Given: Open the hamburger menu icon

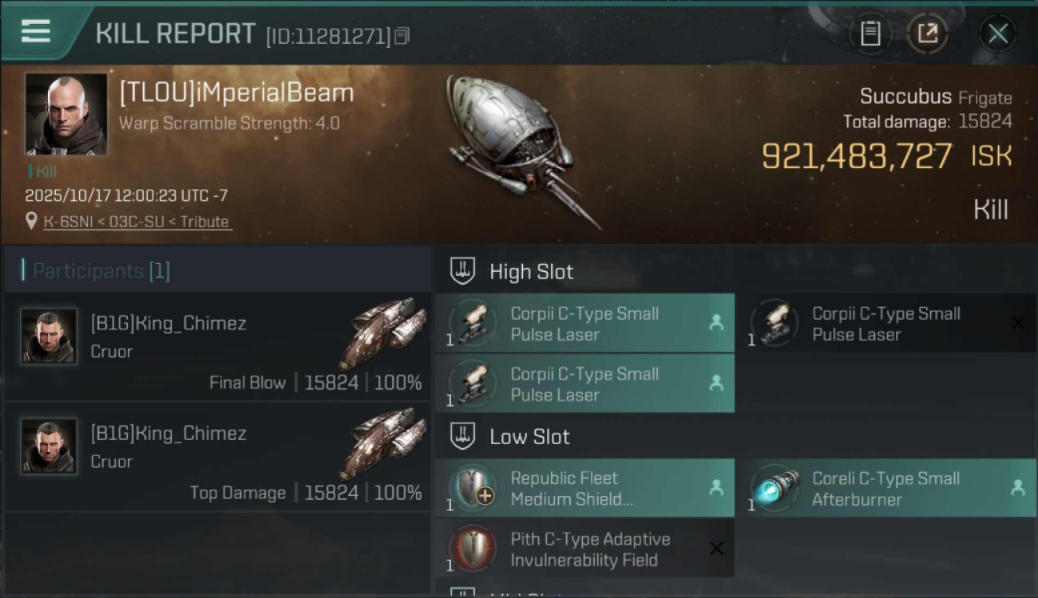Looking at the screenshot, I should (36, 30).
